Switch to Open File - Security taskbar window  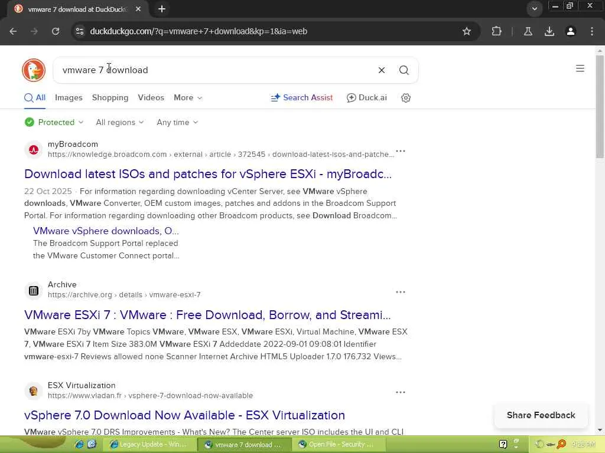click(339, 445)
